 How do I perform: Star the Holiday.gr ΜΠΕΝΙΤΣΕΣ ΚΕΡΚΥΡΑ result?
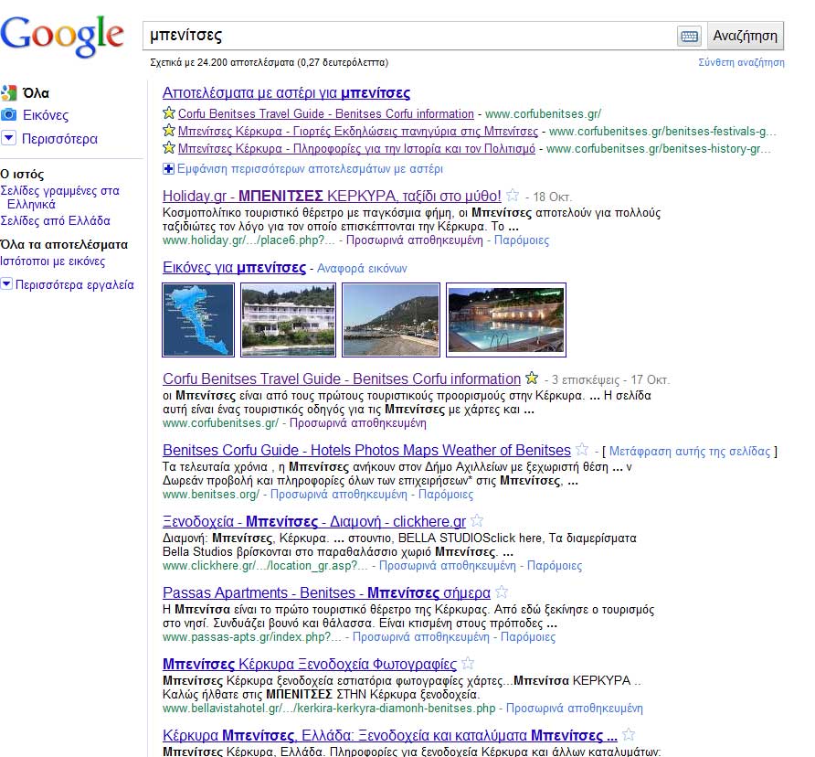[513, 195]
